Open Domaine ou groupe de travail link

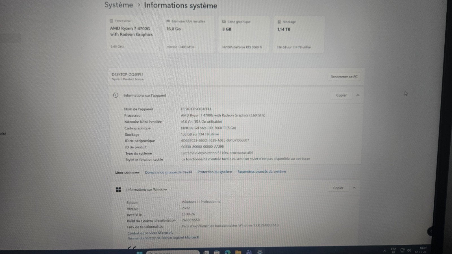[168, 172]
